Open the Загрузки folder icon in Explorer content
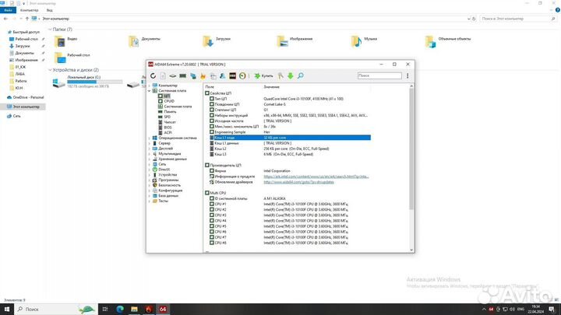 208,42
